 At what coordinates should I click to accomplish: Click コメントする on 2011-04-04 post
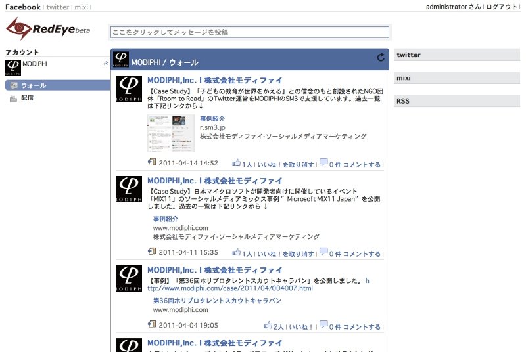pos(362,327)
